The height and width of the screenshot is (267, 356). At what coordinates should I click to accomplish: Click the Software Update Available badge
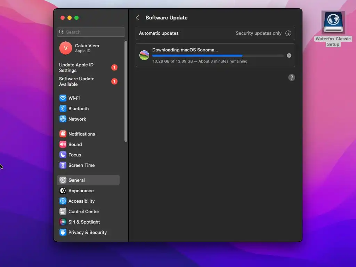pyautogui.click(x=114, y=81)
